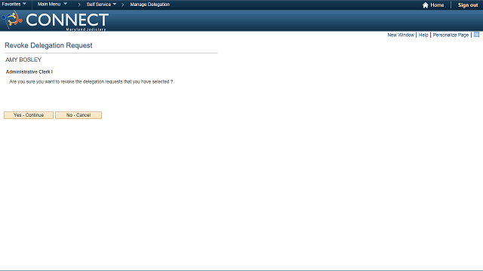
Task: Select the AMY BOSLEY name text
Action: [23, 59]
